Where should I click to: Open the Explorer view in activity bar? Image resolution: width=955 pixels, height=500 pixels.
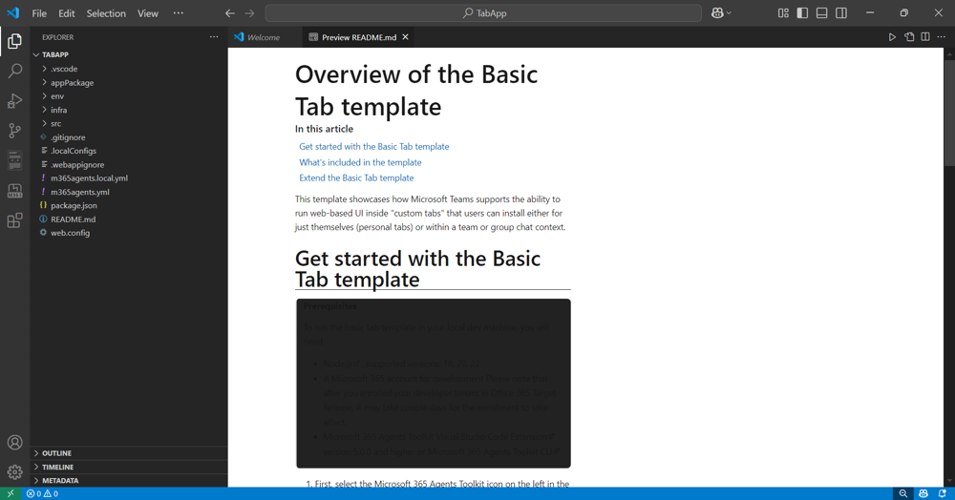point(14,41)
